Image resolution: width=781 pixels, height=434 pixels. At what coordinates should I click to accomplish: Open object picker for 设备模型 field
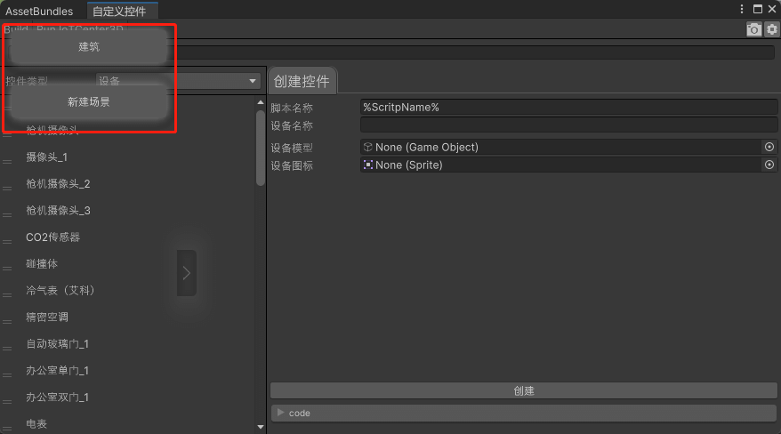click(x=769, y=147)
